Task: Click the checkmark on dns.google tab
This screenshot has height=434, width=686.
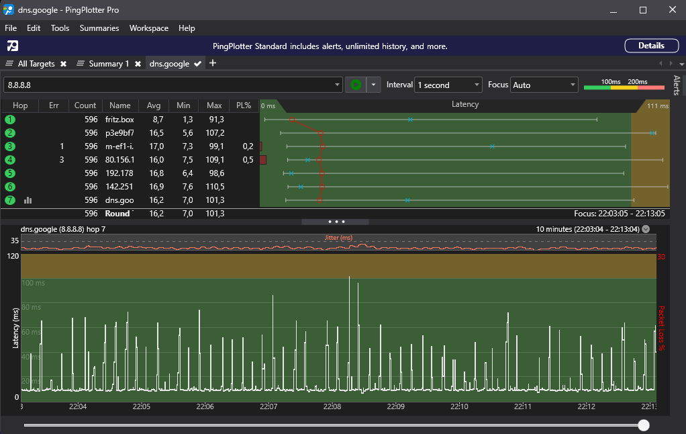Action: point(198,64)
